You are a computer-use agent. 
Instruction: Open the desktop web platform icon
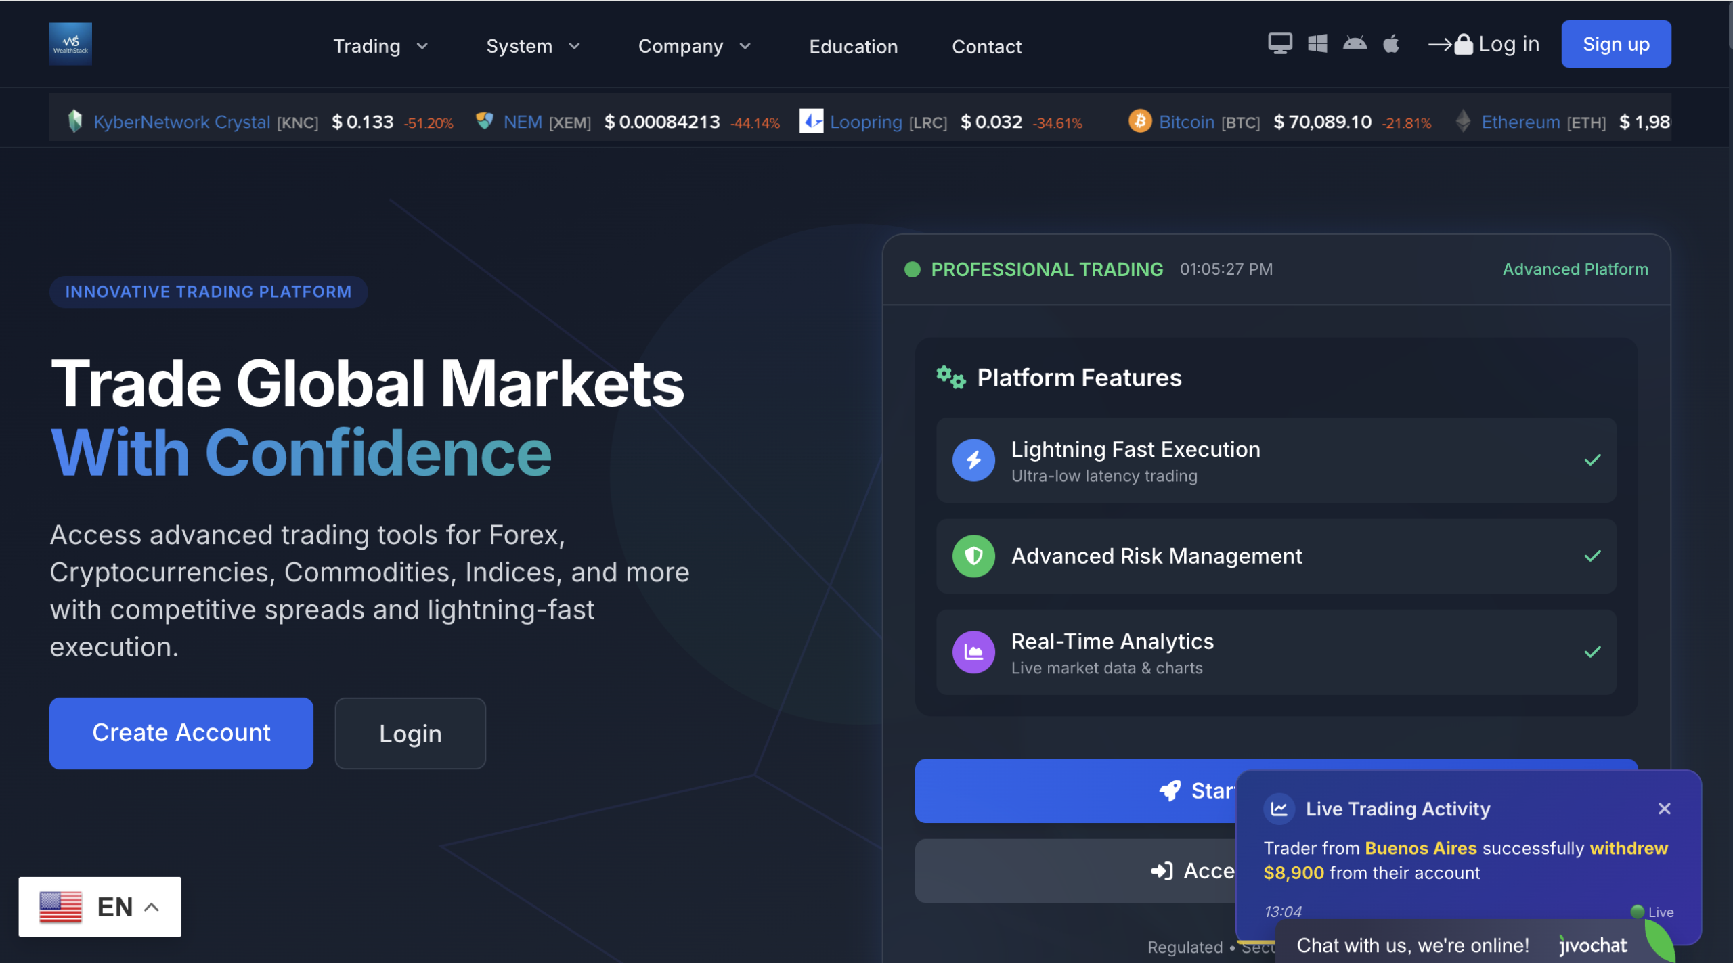pyautogui.click(x=1279, y=43)
